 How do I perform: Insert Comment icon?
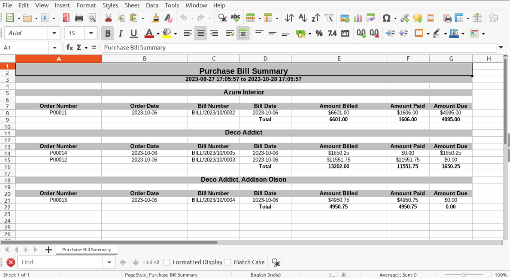coord(418,18)
